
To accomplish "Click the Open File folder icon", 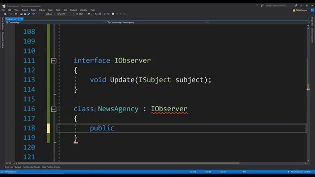I will point(21,14).
